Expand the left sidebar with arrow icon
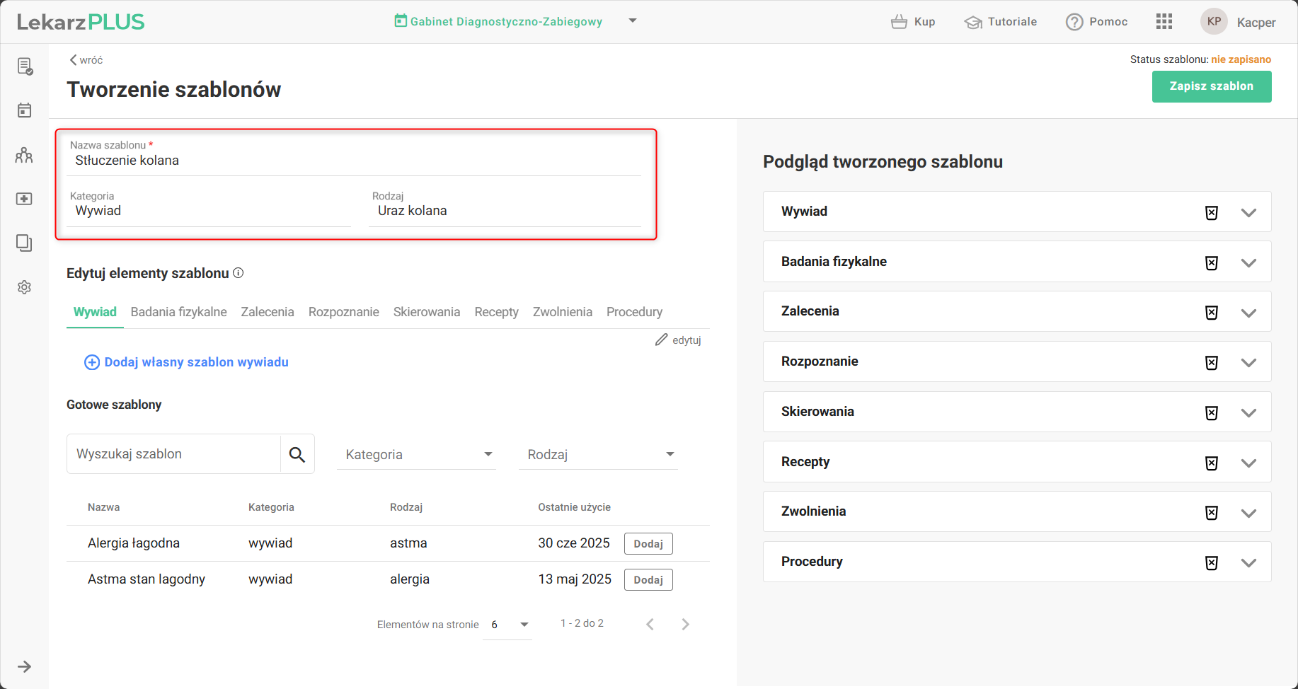Viewport: 1298px width, 689px height. pos(25,666)
